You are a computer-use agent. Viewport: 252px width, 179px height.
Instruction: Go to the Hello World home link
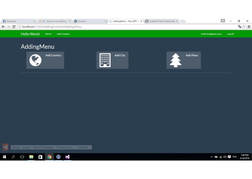(x=30, y=34)
